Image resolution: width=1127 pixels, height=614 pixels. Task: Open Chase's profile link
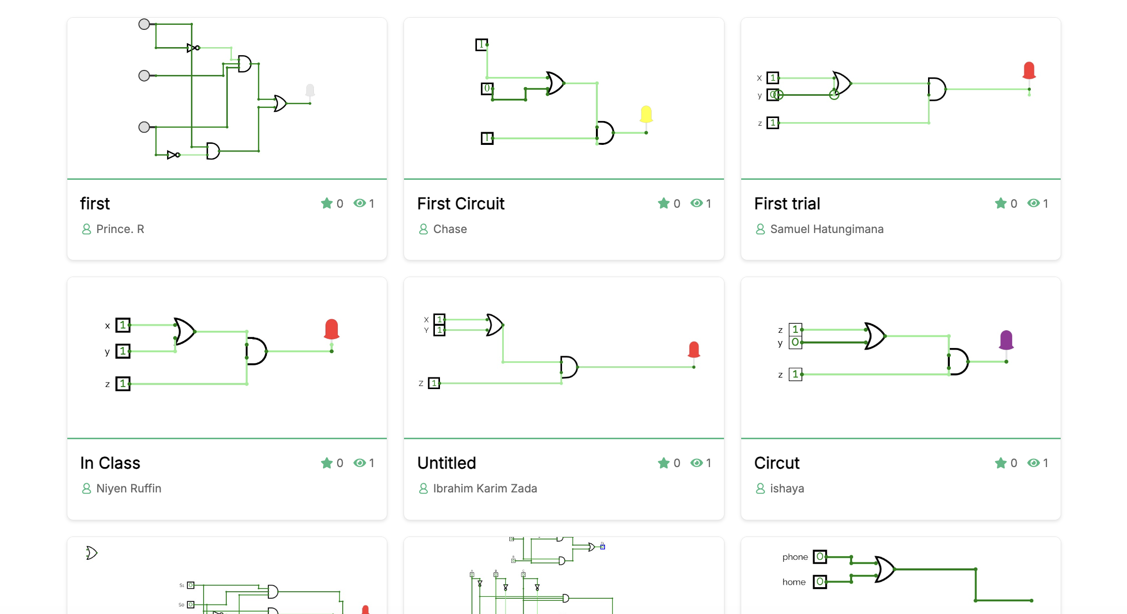(450, 229)
